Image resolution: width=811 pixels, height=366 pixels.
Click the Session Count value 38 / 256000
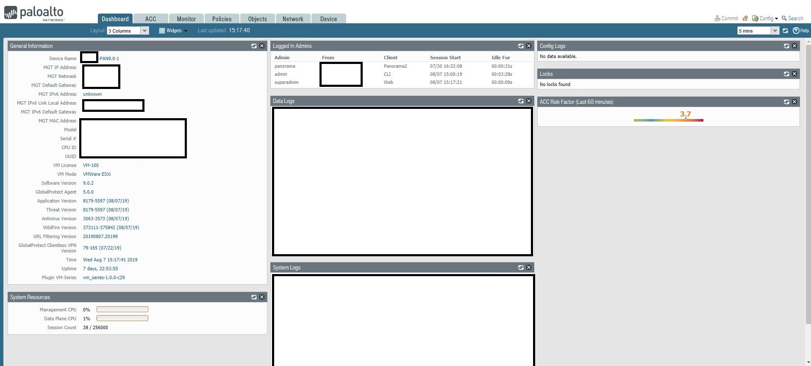point(95,327)
